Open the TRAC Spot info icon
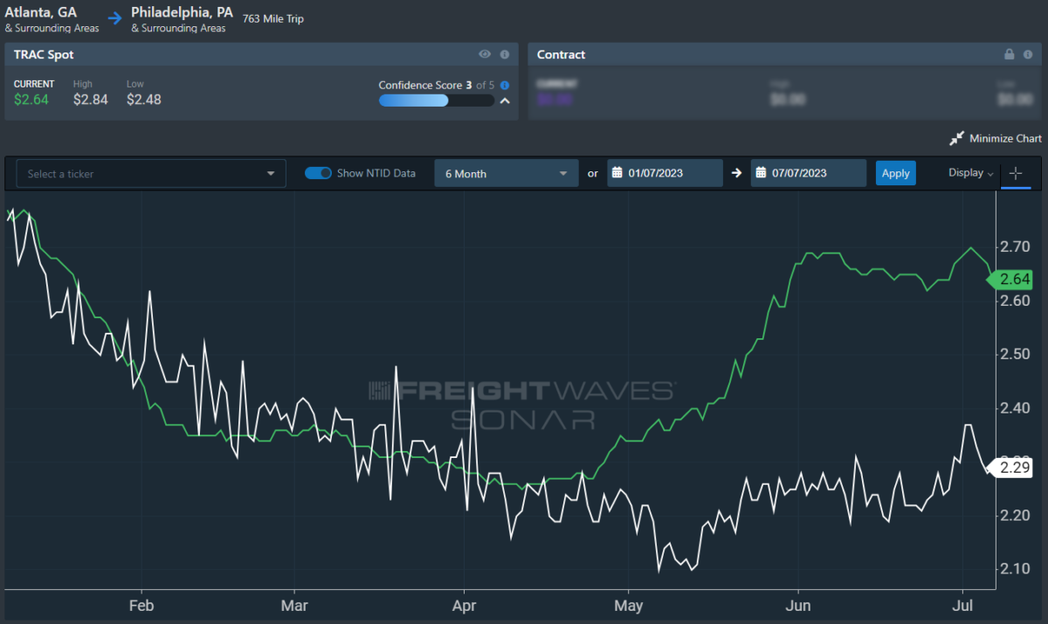Screen dimensions: 1048x624 [x=505, y=54]
